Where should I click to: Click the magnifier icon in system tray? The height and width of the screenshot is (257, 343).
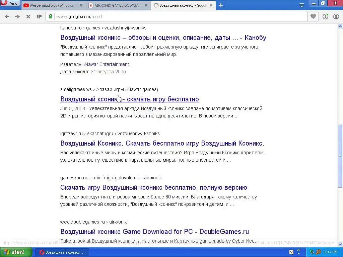318,252
